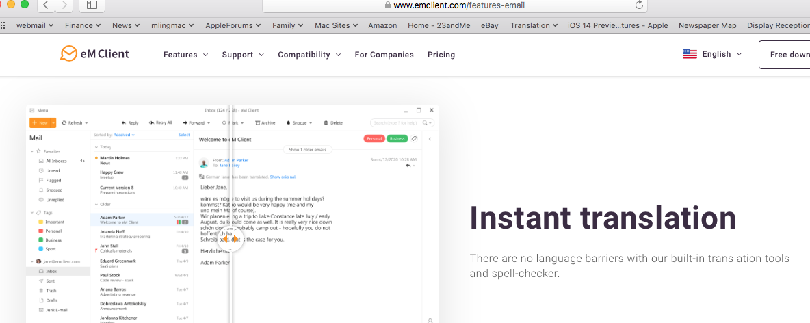Click the mail search field
This screenshot has width=810, height=323.
(x=402, y=123)
